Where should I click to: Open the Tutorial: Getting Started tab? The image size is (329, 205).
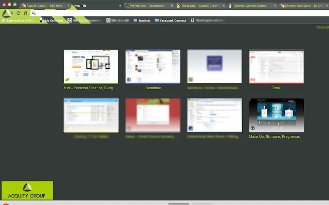[252, 6]
